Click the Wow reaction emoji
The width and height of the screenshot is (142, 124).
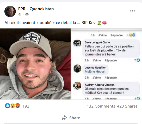13,106
